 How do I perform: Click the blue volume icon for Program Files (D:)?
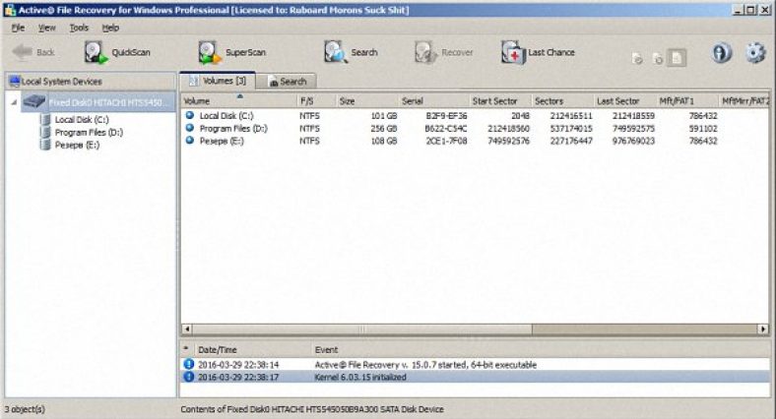coord(189,128)
